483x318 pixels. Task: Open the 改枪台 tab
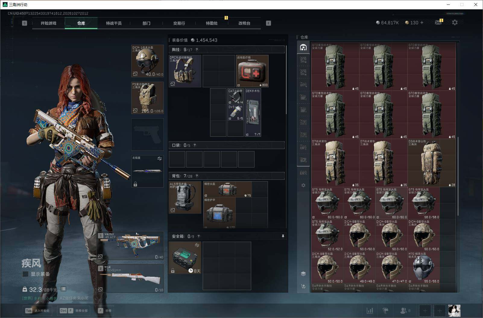(244, 23)
